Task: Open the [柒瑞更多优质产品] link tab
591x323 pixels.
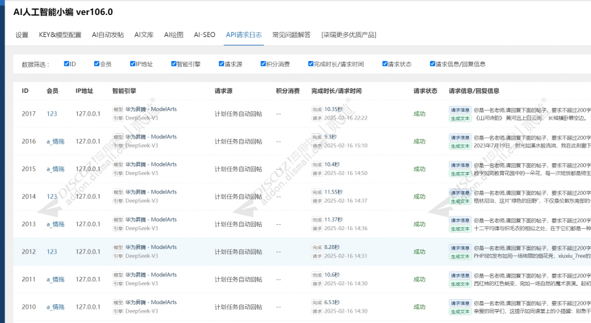Action: pos(349,34)
